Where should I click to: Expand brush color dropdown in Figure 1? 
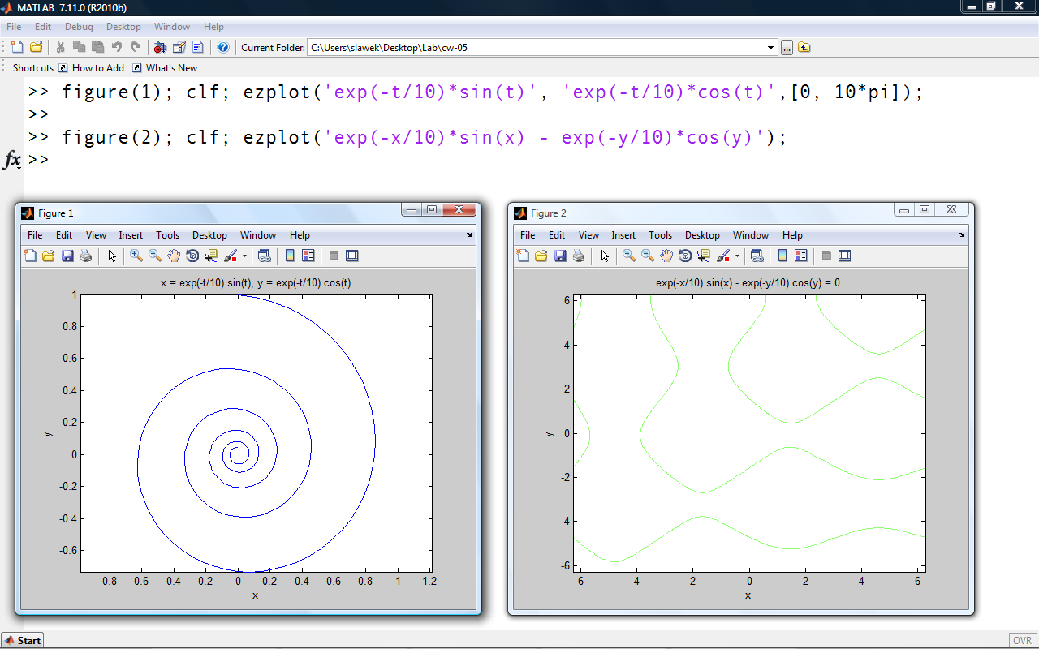click(244, 256)
